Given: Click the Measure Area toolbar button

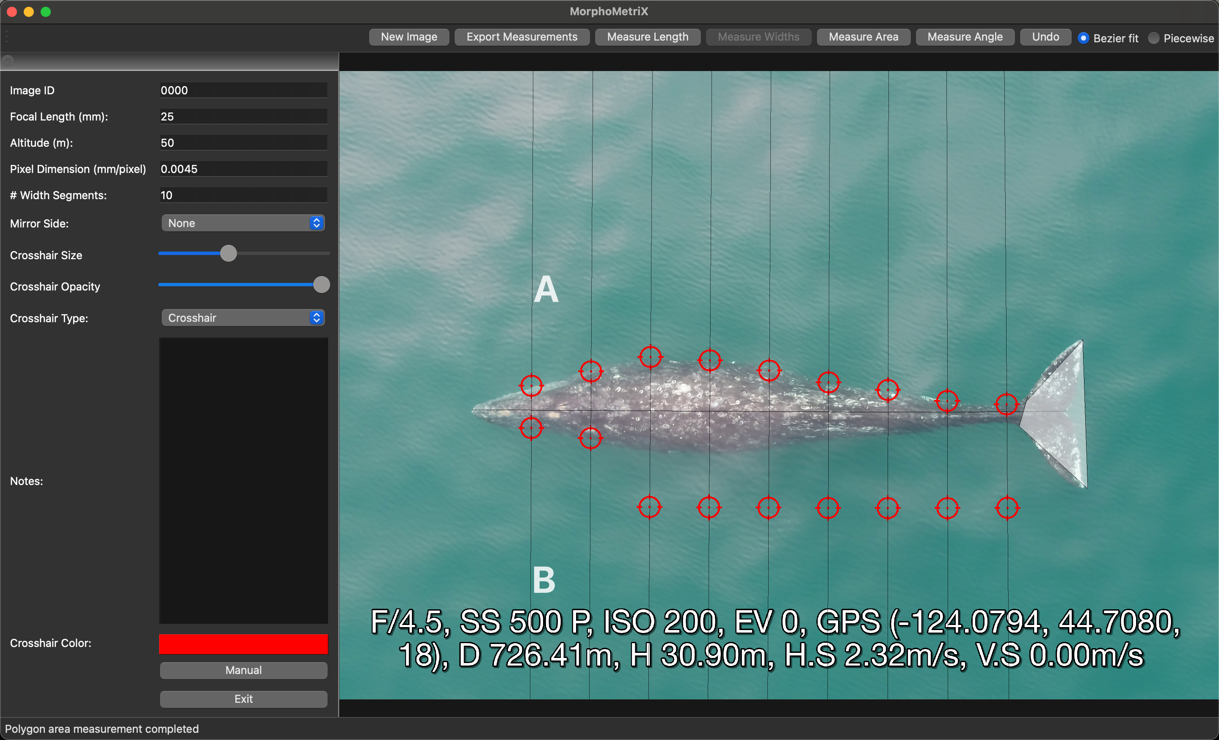Looking at the screenshot, I should 863,37.
